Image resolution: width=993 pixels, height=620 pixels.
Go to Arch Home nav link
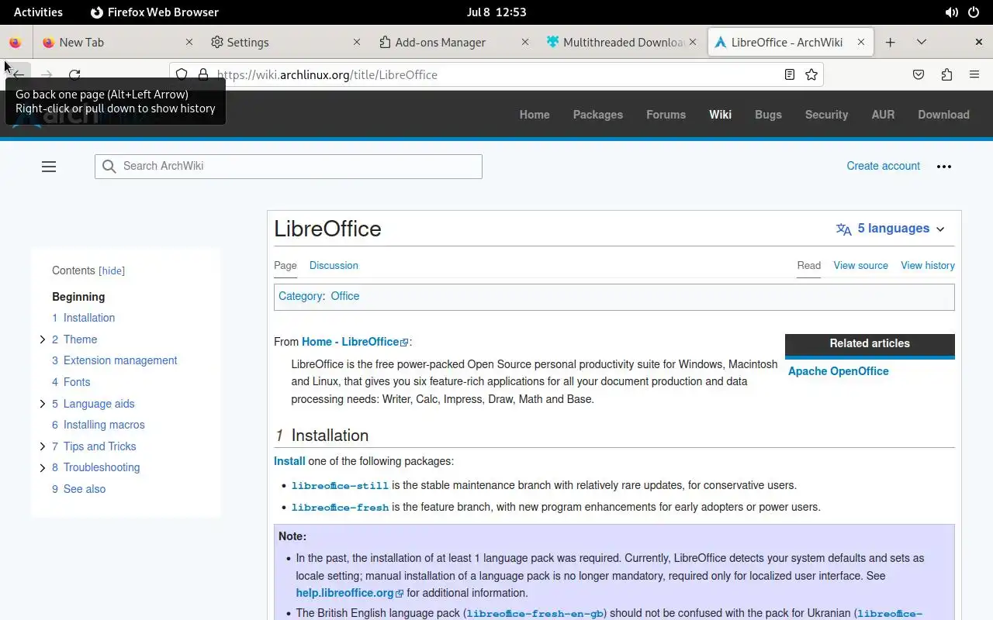535,115
